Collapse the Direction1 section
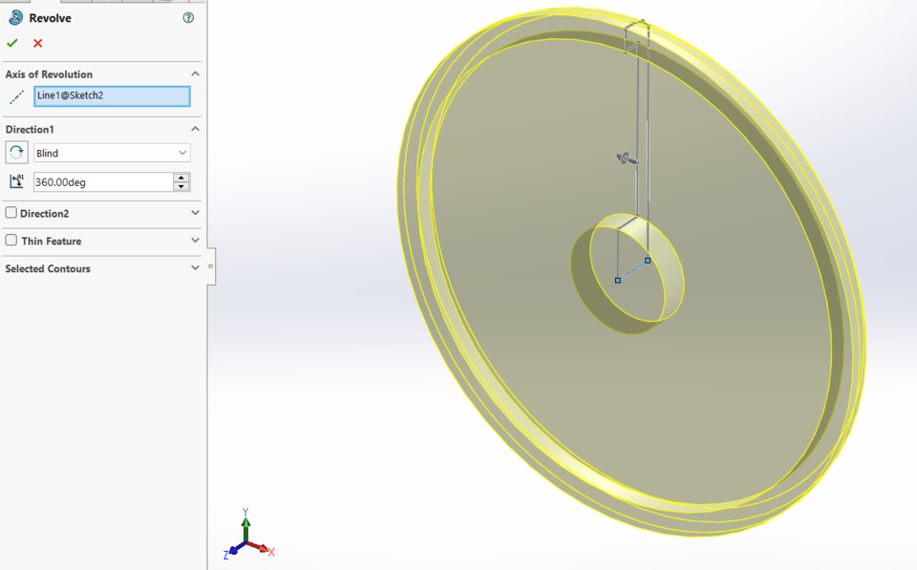The width and height of the screenshot is (917, 570). coord(195,129)
